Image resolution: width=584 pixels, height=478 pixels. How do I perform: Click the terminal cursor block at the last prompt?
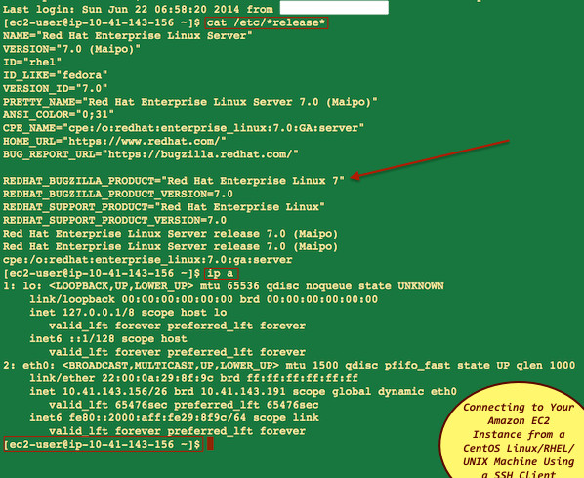tap(210, 444)
